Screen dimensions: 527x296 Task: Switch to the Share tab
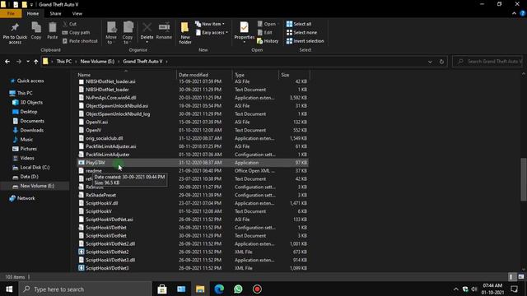tap(55, 14)
